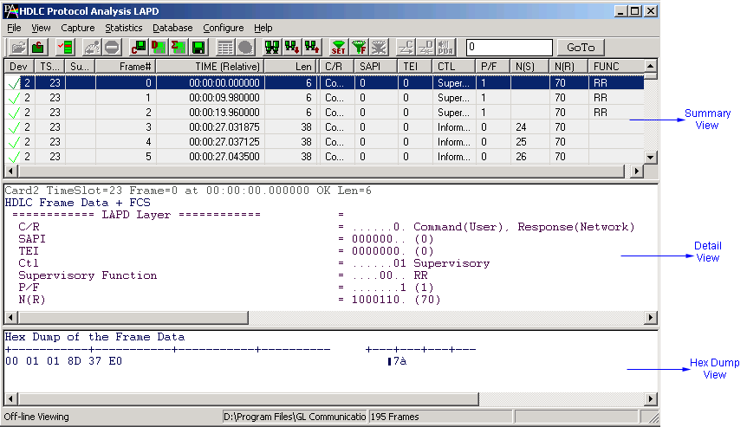Click hex dump scroll right arrow
This screenshot has width=747, height=427.
[x=651, y=399]
